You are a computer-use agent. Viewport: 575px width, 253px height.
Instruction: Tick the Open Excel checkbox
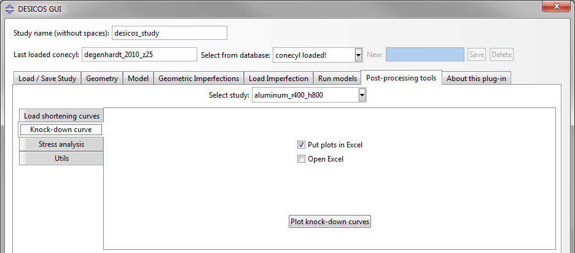301,159
